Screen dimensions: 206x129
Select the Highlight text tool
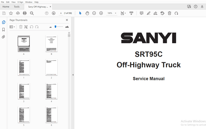tap(149, 13)
